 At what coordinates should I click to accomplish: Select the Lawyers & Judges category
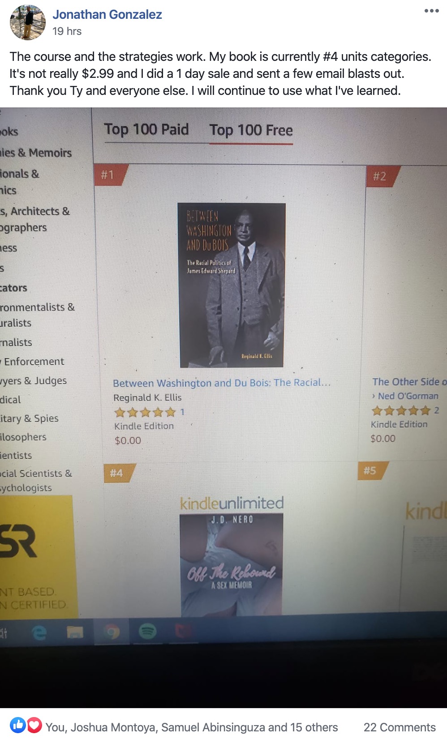pos(34,381)
